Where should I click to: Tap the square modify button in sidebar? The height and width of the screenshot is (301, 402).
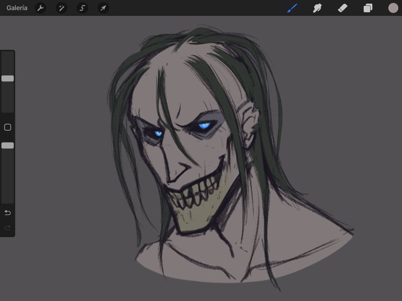(x=8, y=127)
